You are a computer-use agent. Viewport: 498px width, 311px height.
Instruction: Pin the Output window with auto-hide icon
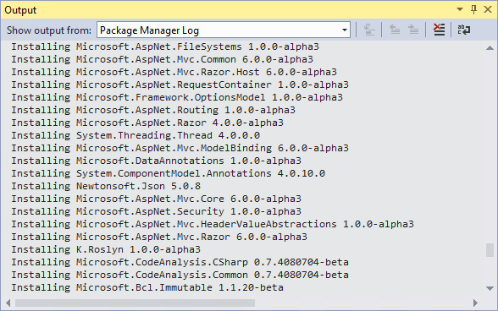click(x=473, y=9)
